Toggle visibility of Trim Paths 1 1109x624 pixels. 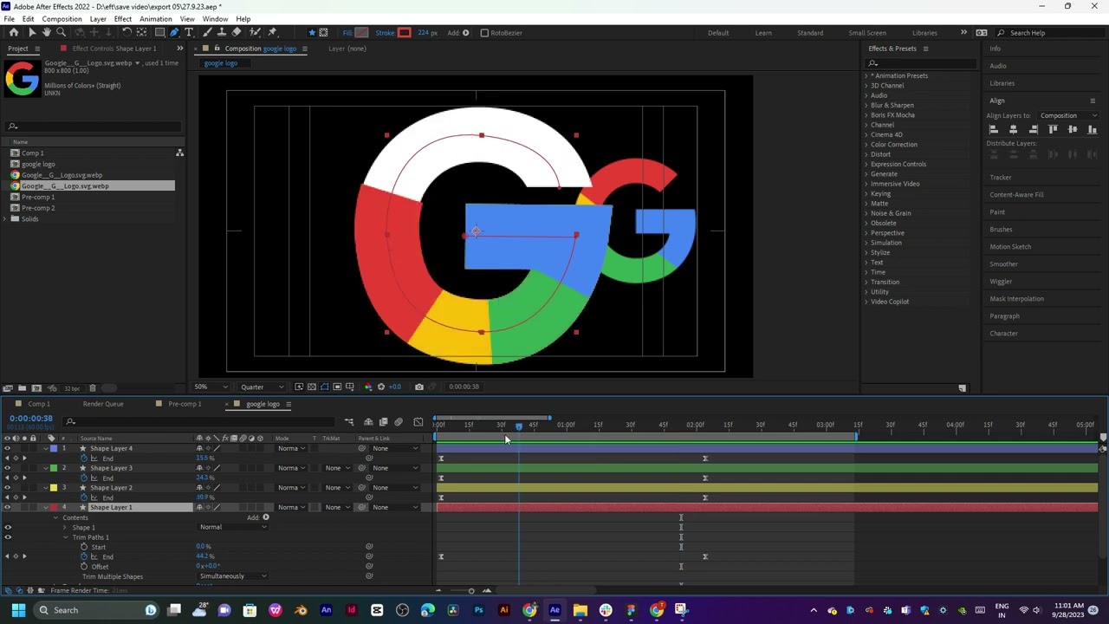click(8, 537)
